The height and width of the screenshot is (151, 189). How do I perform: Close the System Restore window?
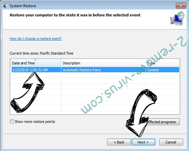pyautogui.click(x=181, y=6)
